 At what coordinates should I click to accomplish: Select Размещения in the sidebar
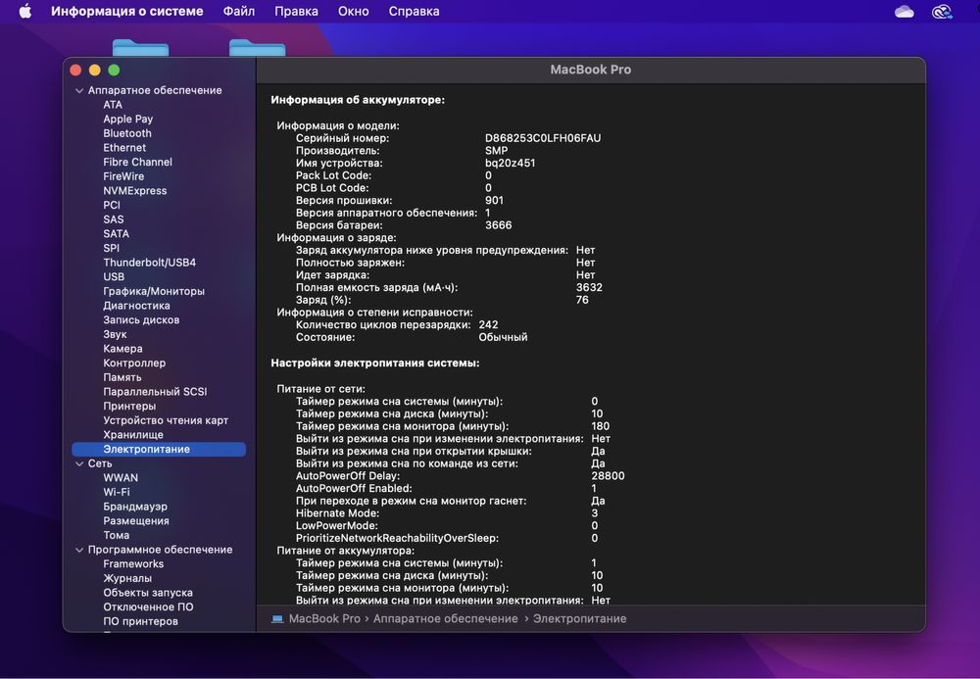(136, 521)
